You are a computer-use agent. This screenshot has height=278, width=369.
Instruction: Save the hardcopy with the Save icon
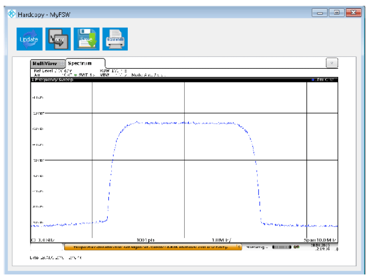coord(87,39)
